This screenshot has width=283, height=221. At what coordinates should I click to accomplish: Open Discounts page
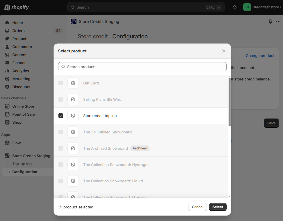click(21, 87)
